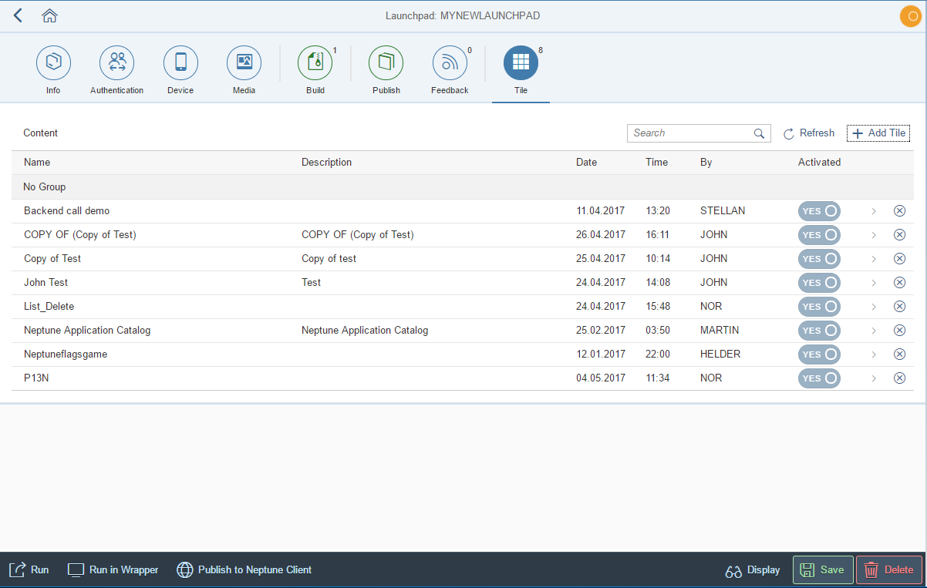Open the Media section icon
Image resolution: width=927 pixels, height=588 pixels.
(244, 63)
